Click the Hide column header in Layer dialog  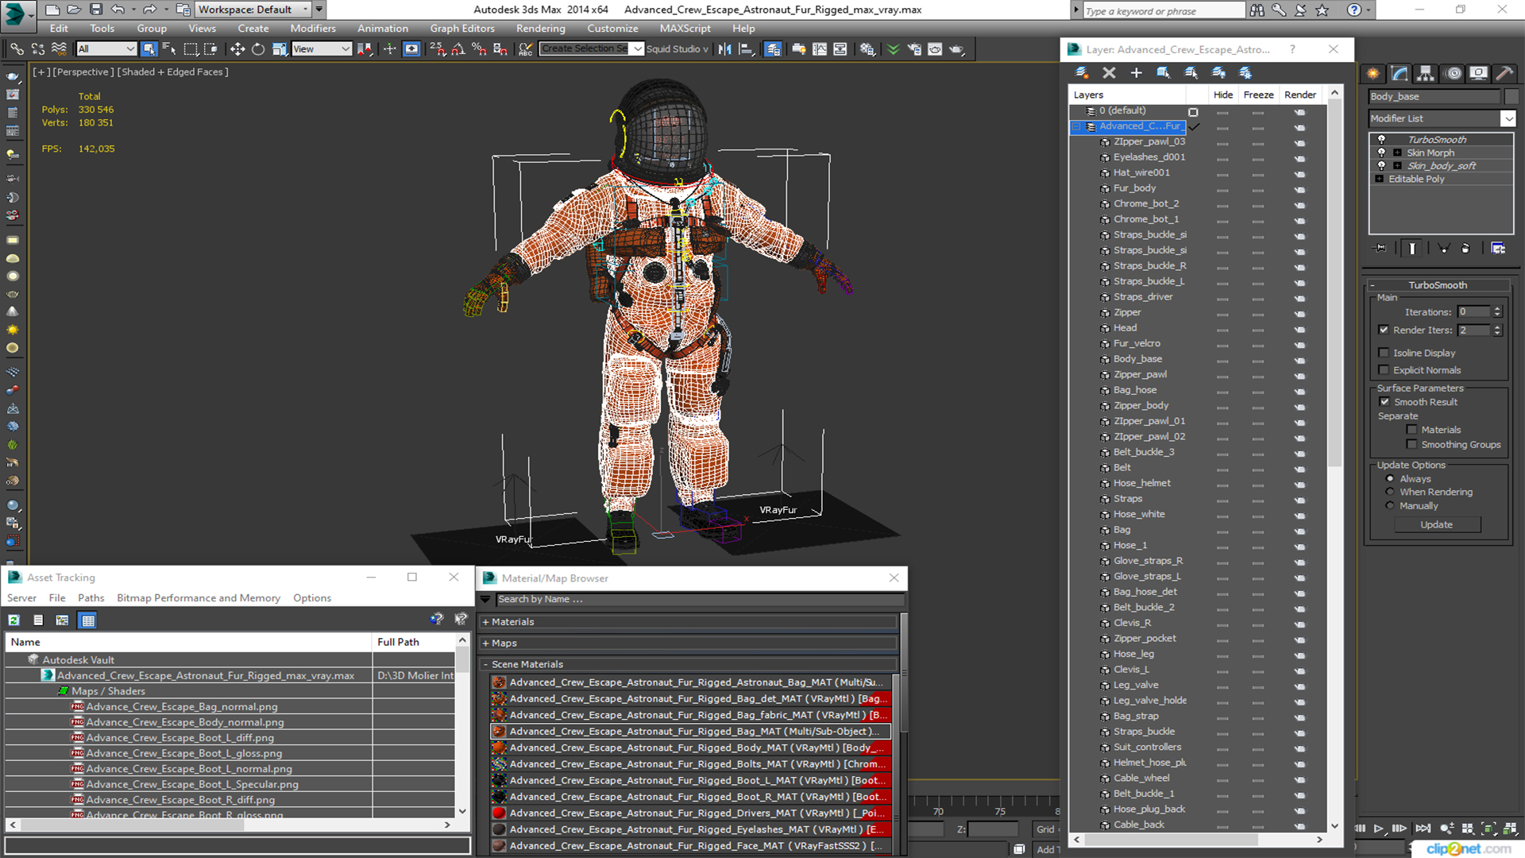pos(1223,95)
